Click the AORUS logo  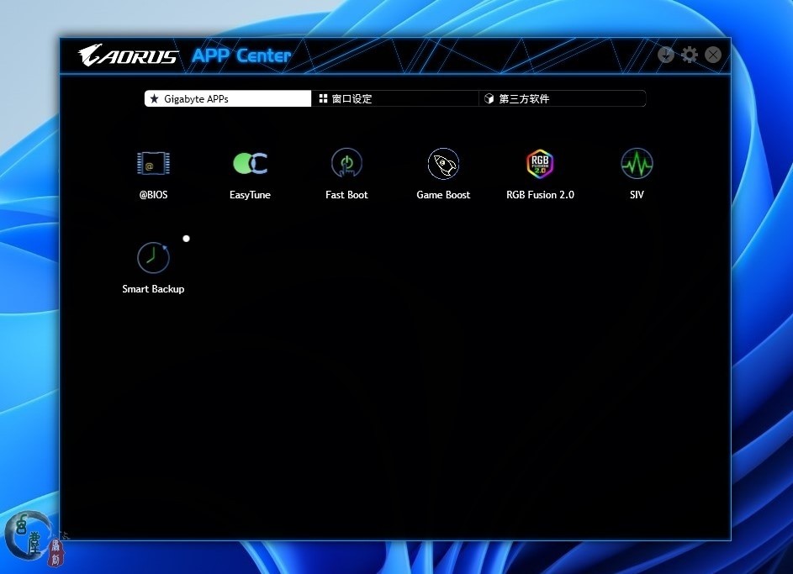tap(128, 55)
